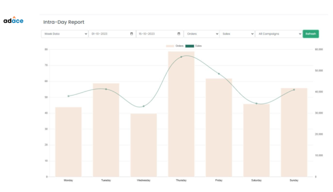Screen dimensions: 333x192
Task: Open calendar picker for 15-10-2023 end date
Action: 179,34
